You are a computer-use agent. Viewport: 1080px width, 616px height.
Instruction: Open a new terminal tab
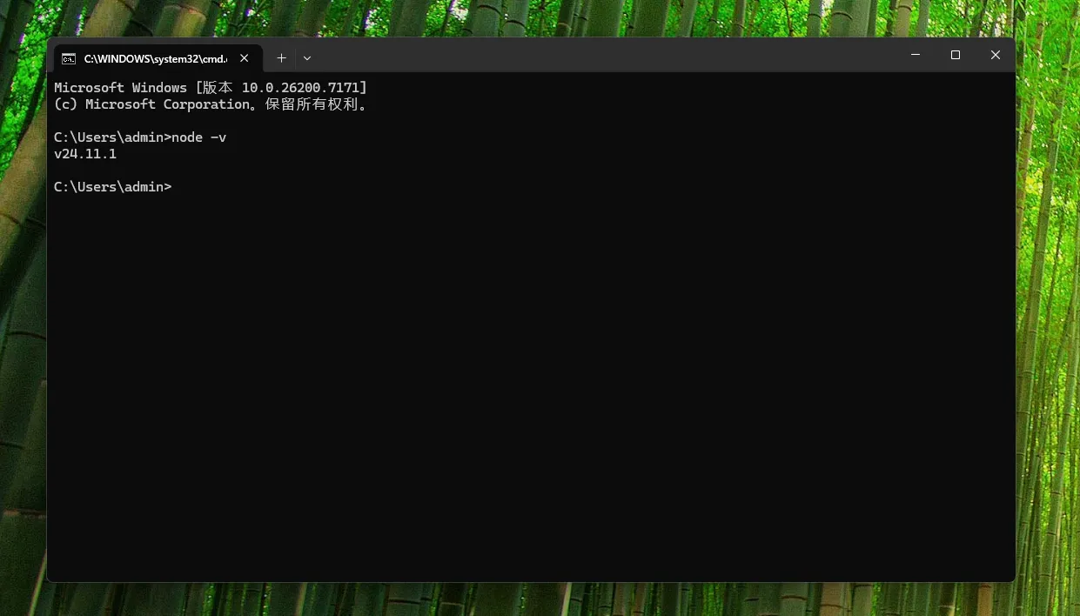(x=281, y=58)
